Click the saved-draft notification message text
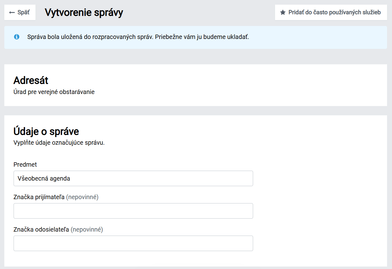This screenshot has width=392, height=269. click(x=138, y=37)
